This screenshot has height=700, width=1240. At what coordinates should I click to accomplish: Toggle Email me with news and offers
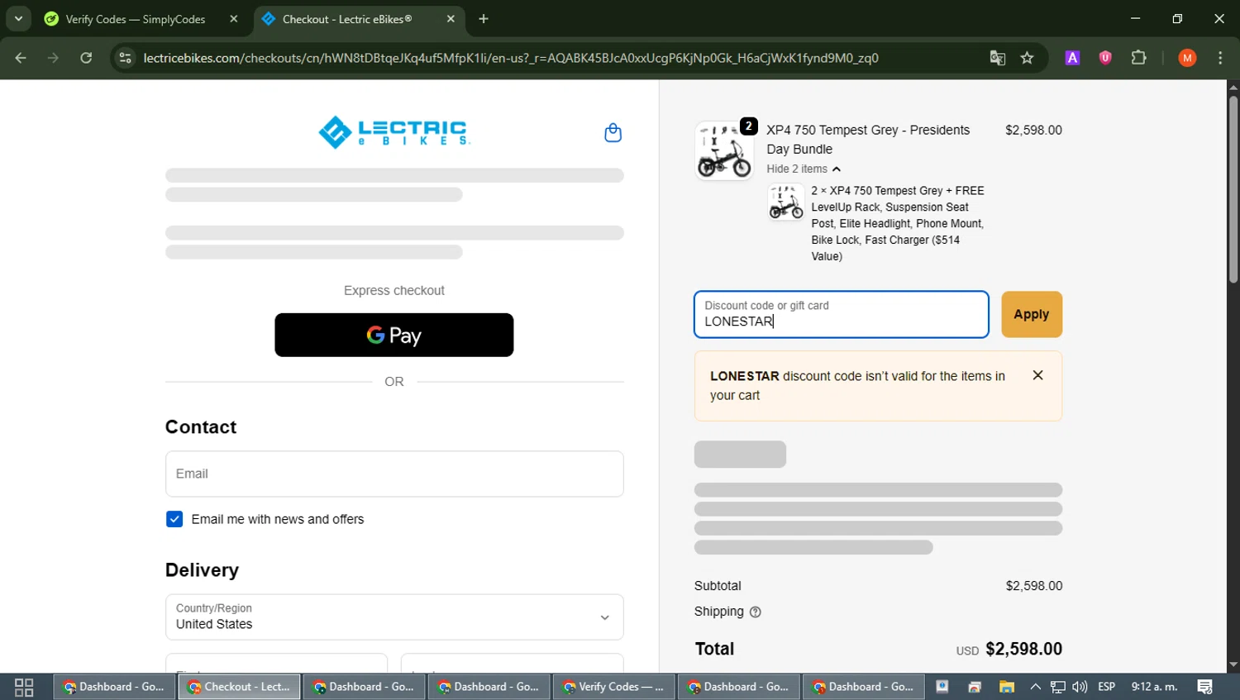[174, 519]
